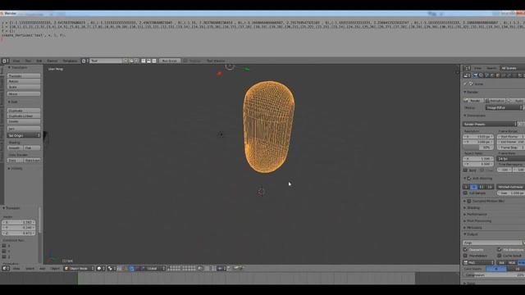
Task: Open the viewport shading sphere icon menu
Action: [100, 268]
